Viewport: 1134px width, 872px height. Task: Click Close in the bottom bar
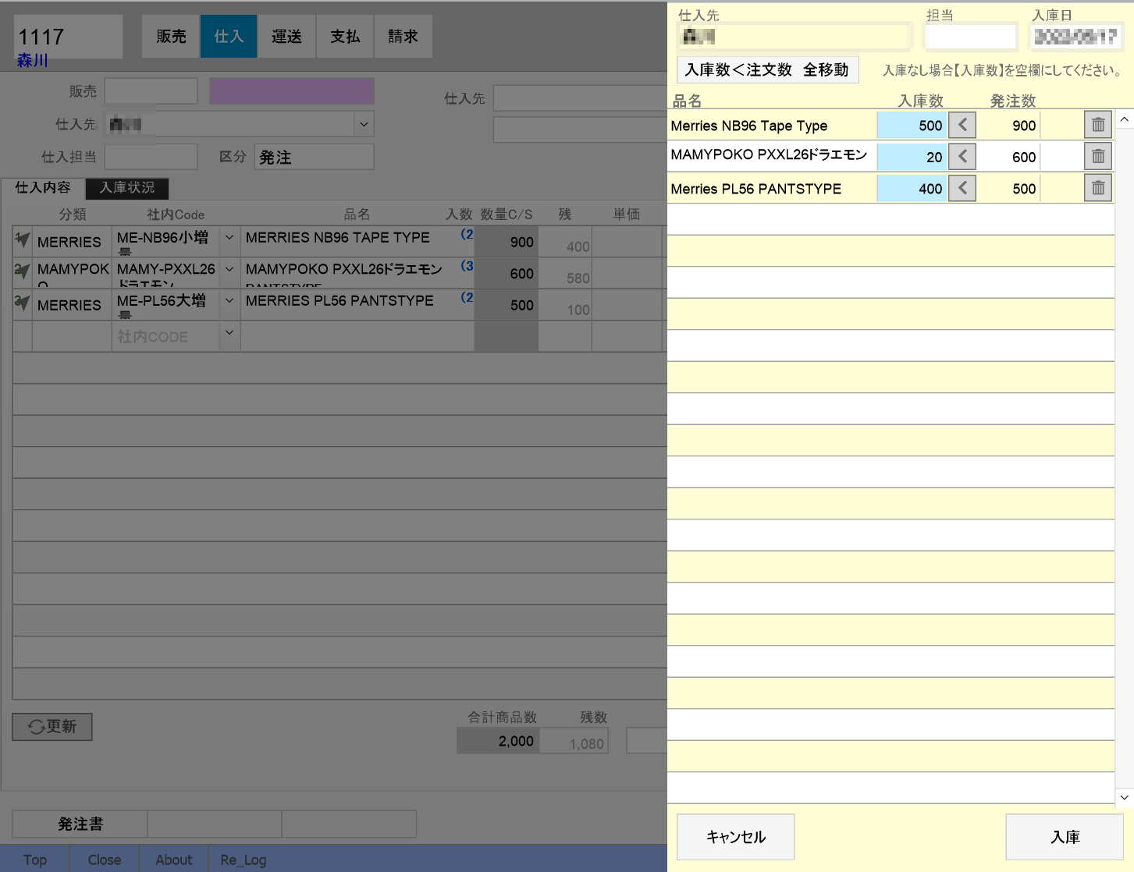(104, 860)
